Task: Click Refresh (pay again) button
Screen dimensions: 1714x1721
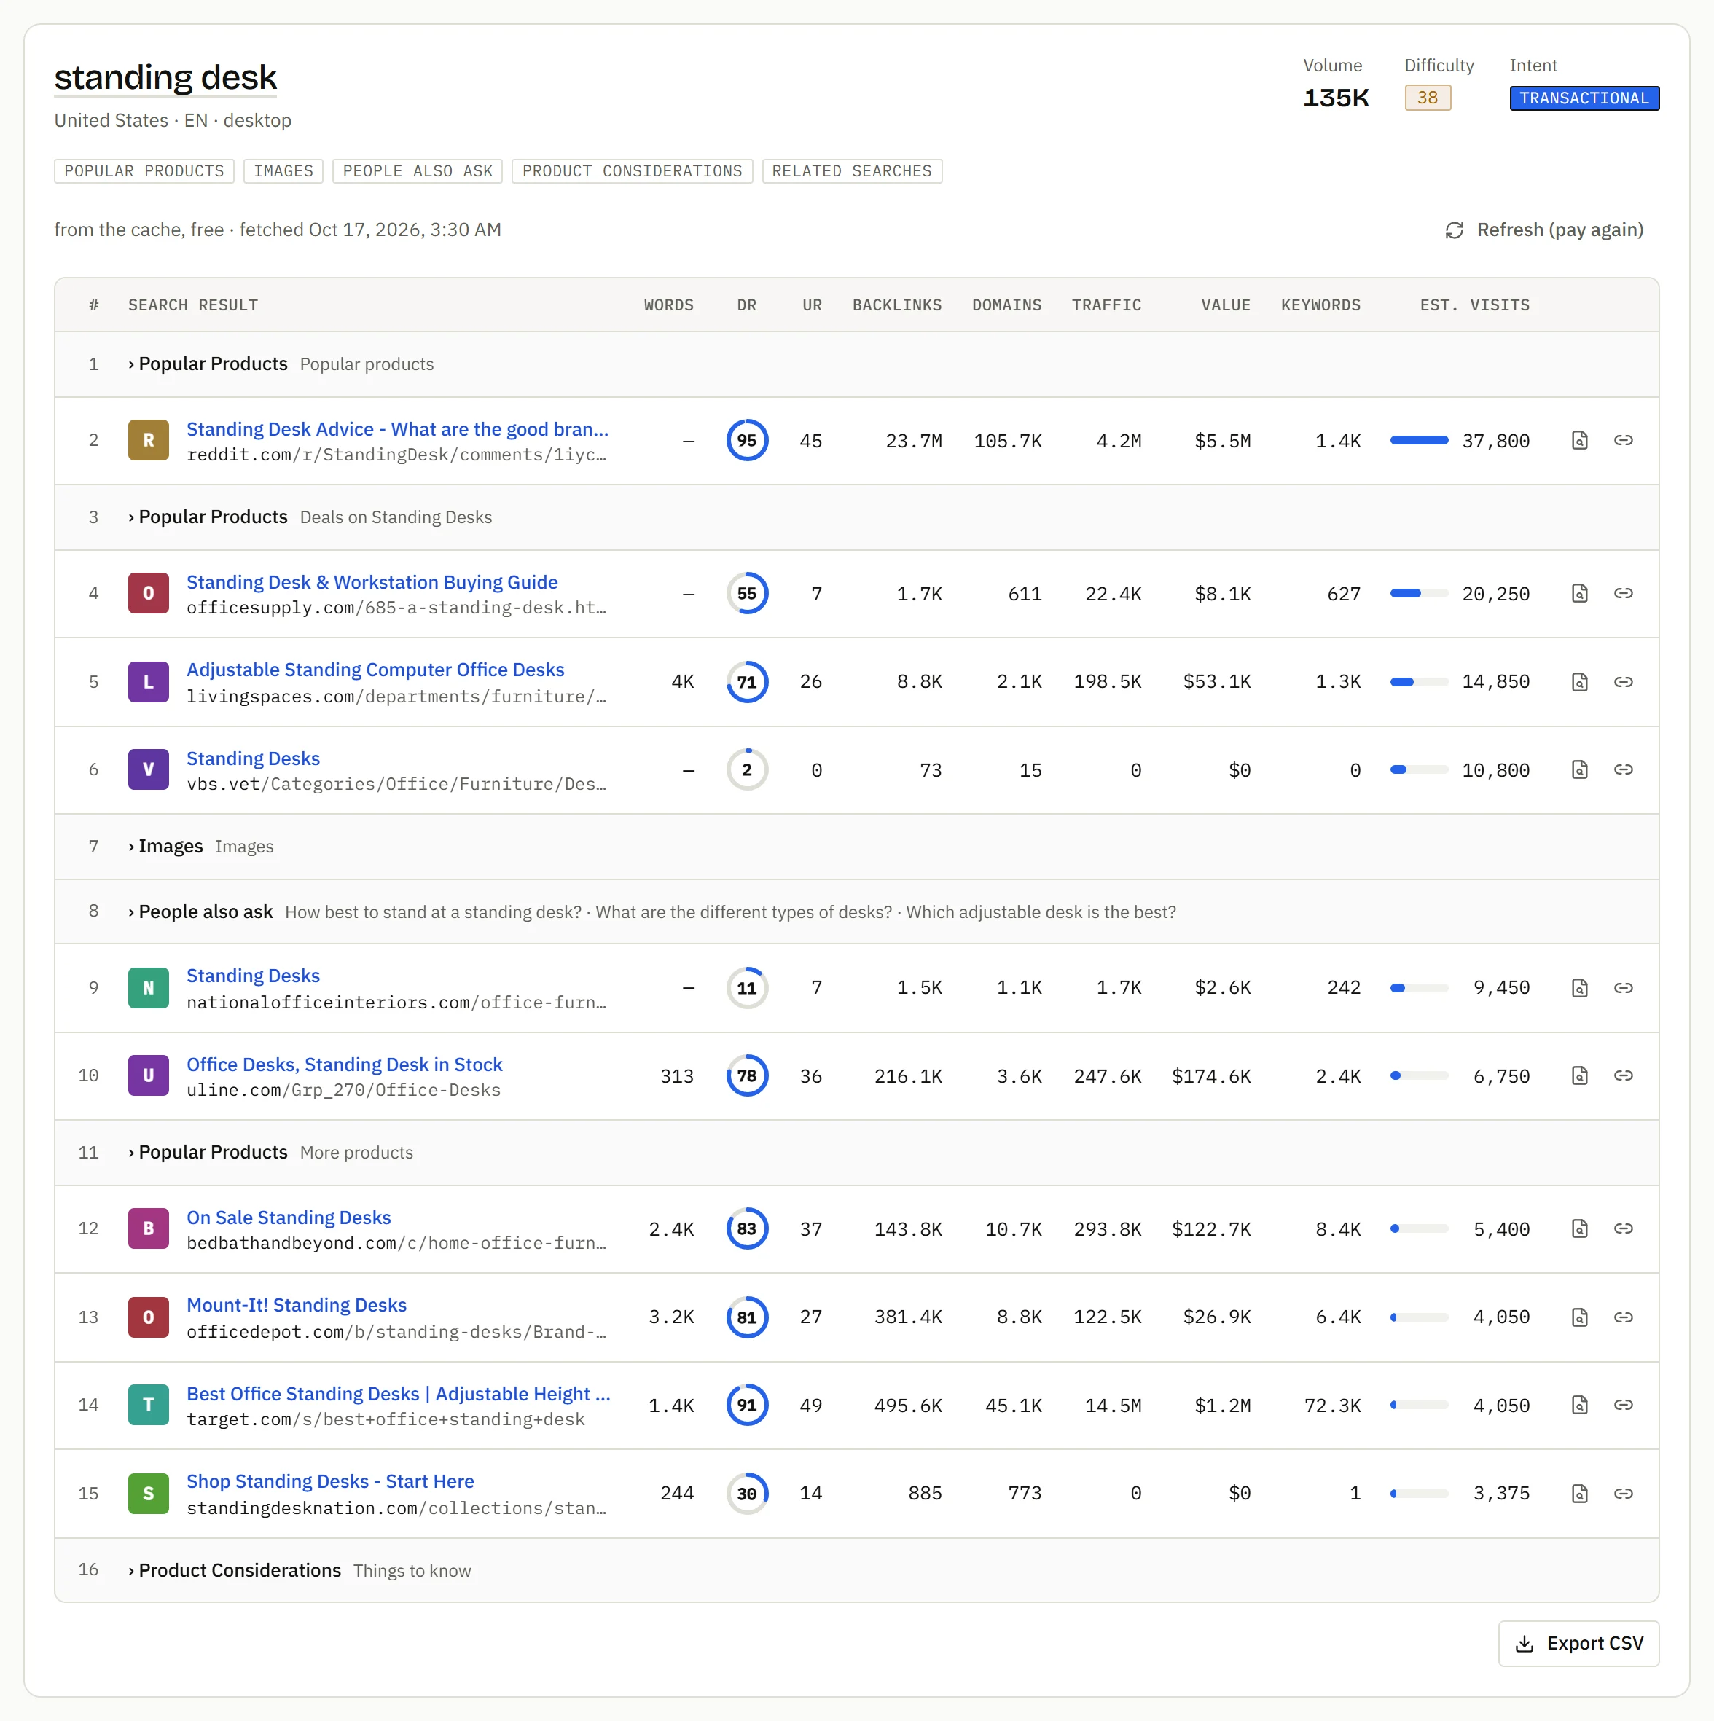Action: point(1544,230)
